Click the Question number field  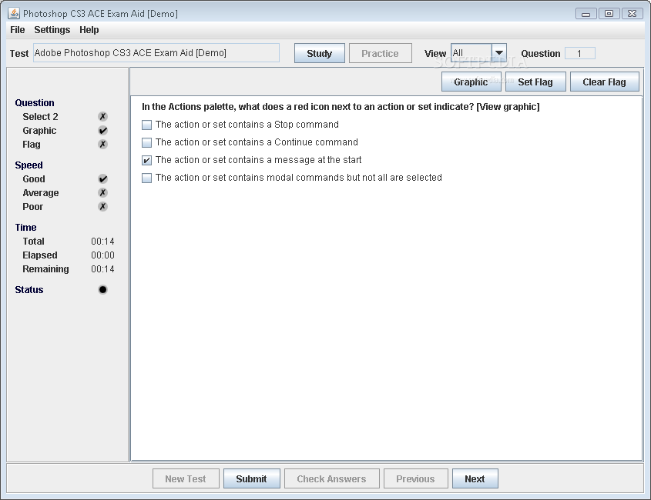(x=580, y=53)
